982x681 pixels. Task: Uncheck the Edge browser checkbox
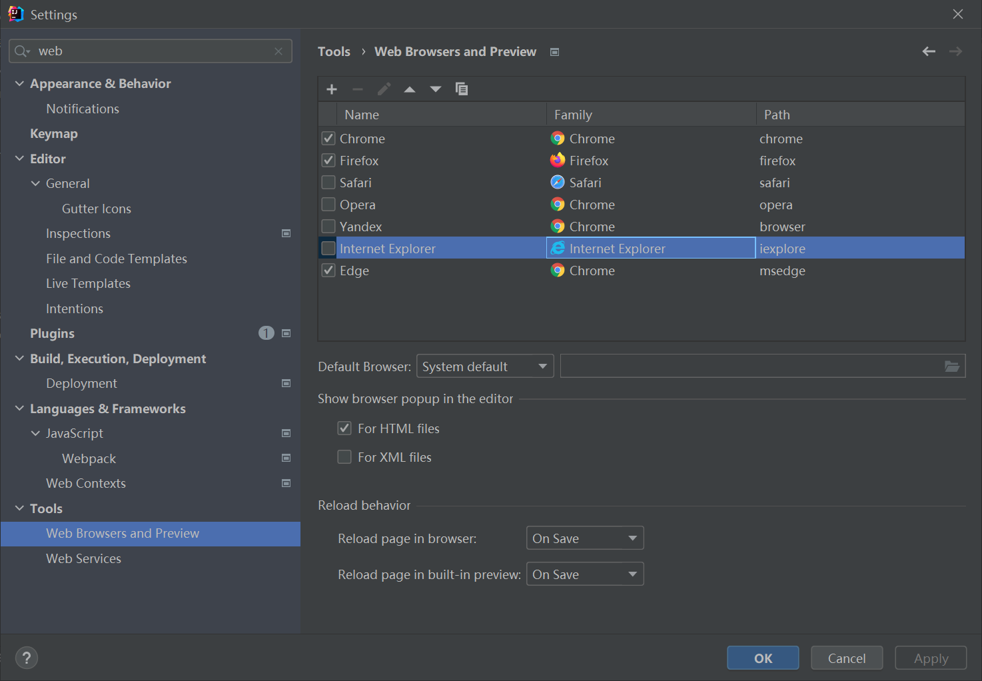[328, 271]
